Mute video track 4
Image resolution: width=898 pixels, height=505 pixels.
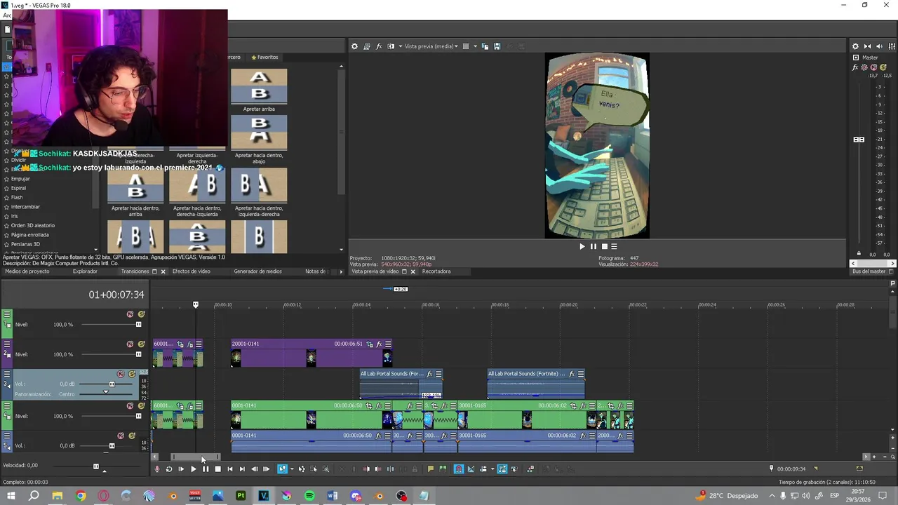tap(130, 406)
